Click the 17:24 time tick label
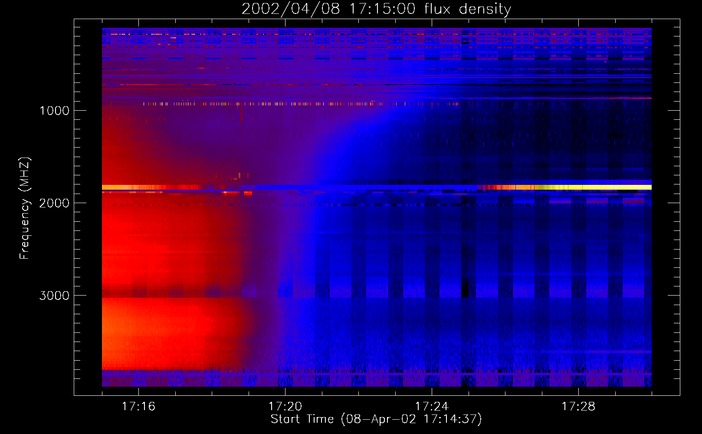702x434 pixels. 432,406
